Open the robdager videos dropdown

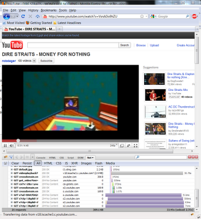point(34,61)
